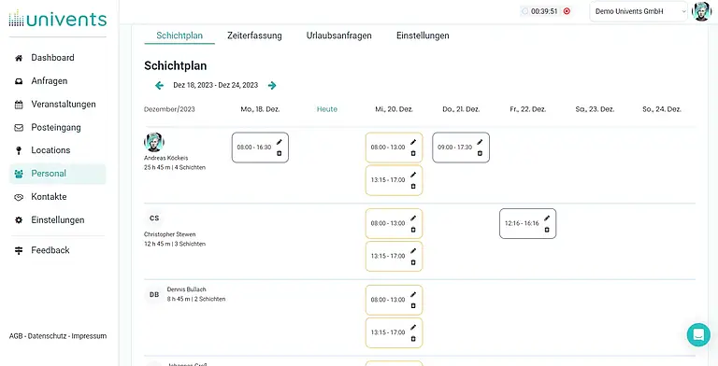
Task: Open Veranstaltungen in the sidebar
Action: pos(64,105)
